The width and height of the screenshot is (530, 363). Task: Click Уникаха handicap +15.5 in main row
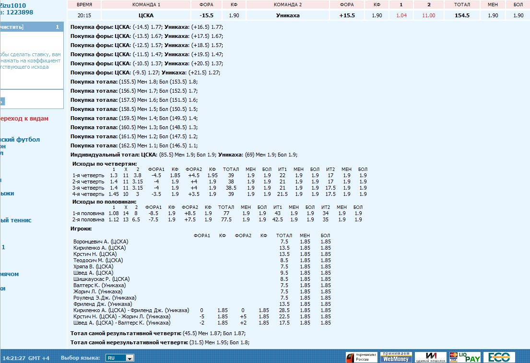[x=347, y=15]
